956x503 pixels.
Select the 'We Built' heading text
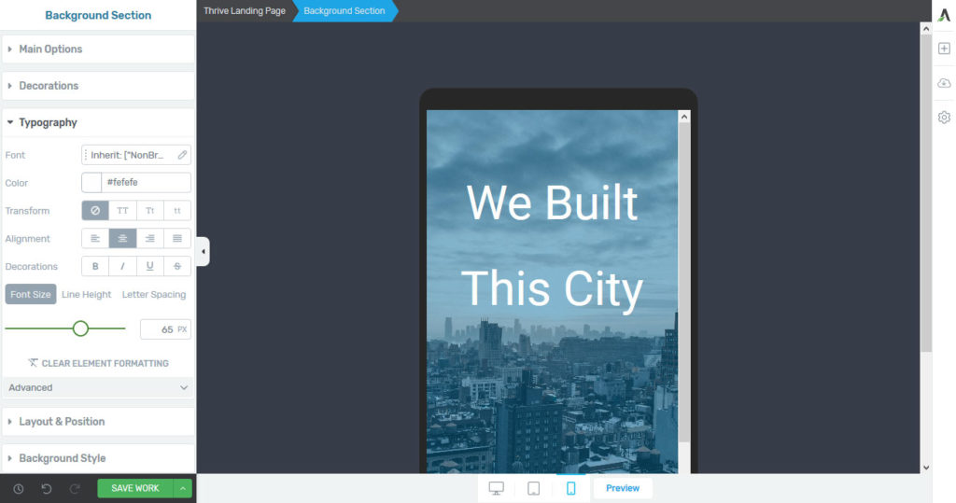[552, 203]
